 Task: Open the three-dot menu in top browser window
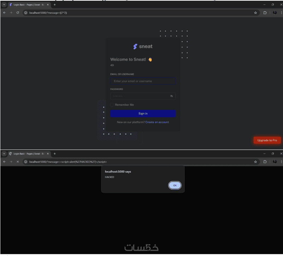(281, 13)
